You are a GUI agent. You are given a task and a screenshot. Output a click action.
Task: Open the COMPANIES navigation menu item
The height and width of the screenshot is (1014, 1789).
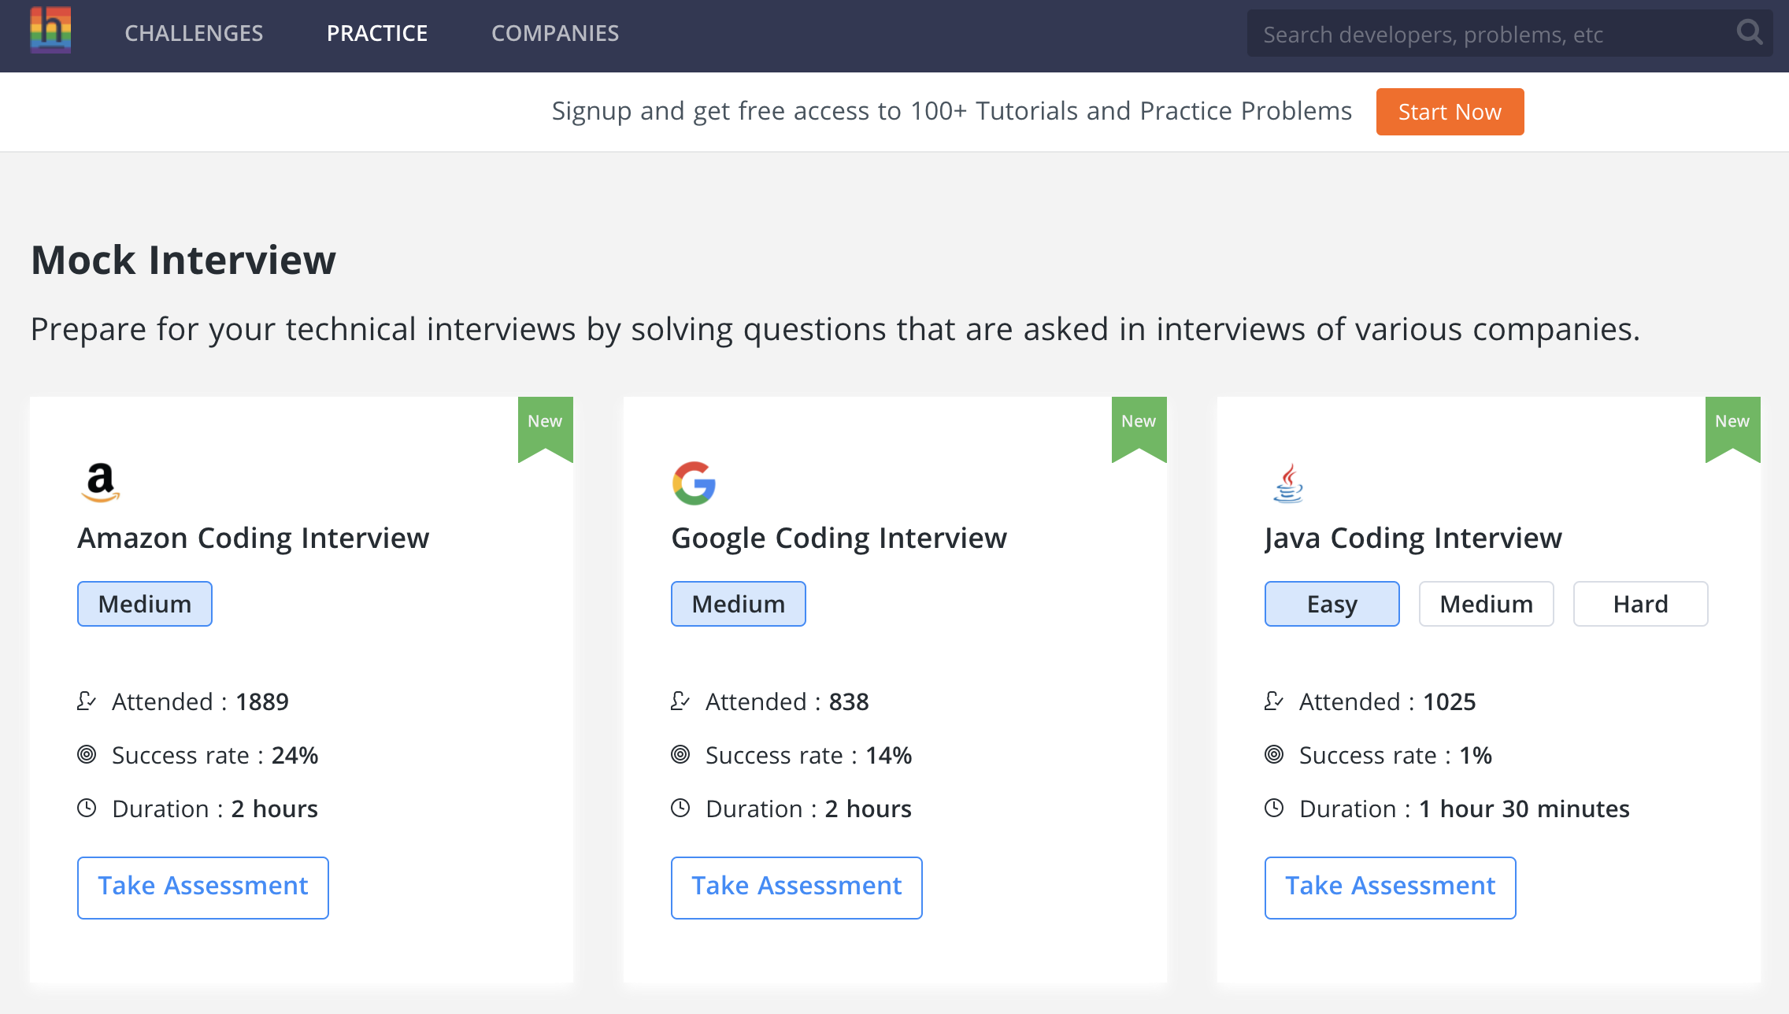(x=554, y=33)
